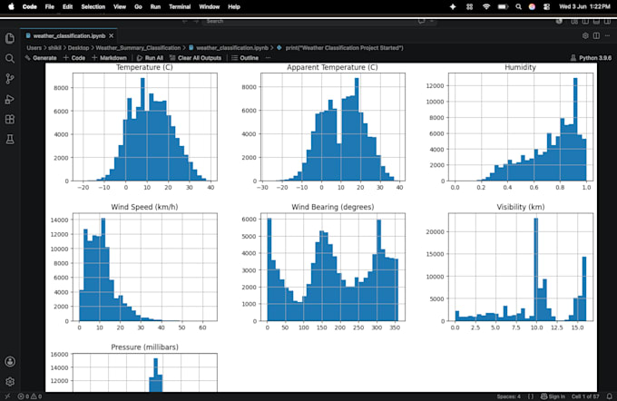The width and height of the screenshot is (617, 401).
Task: Select weather_classification.ipynb tab
Action: 69,35
